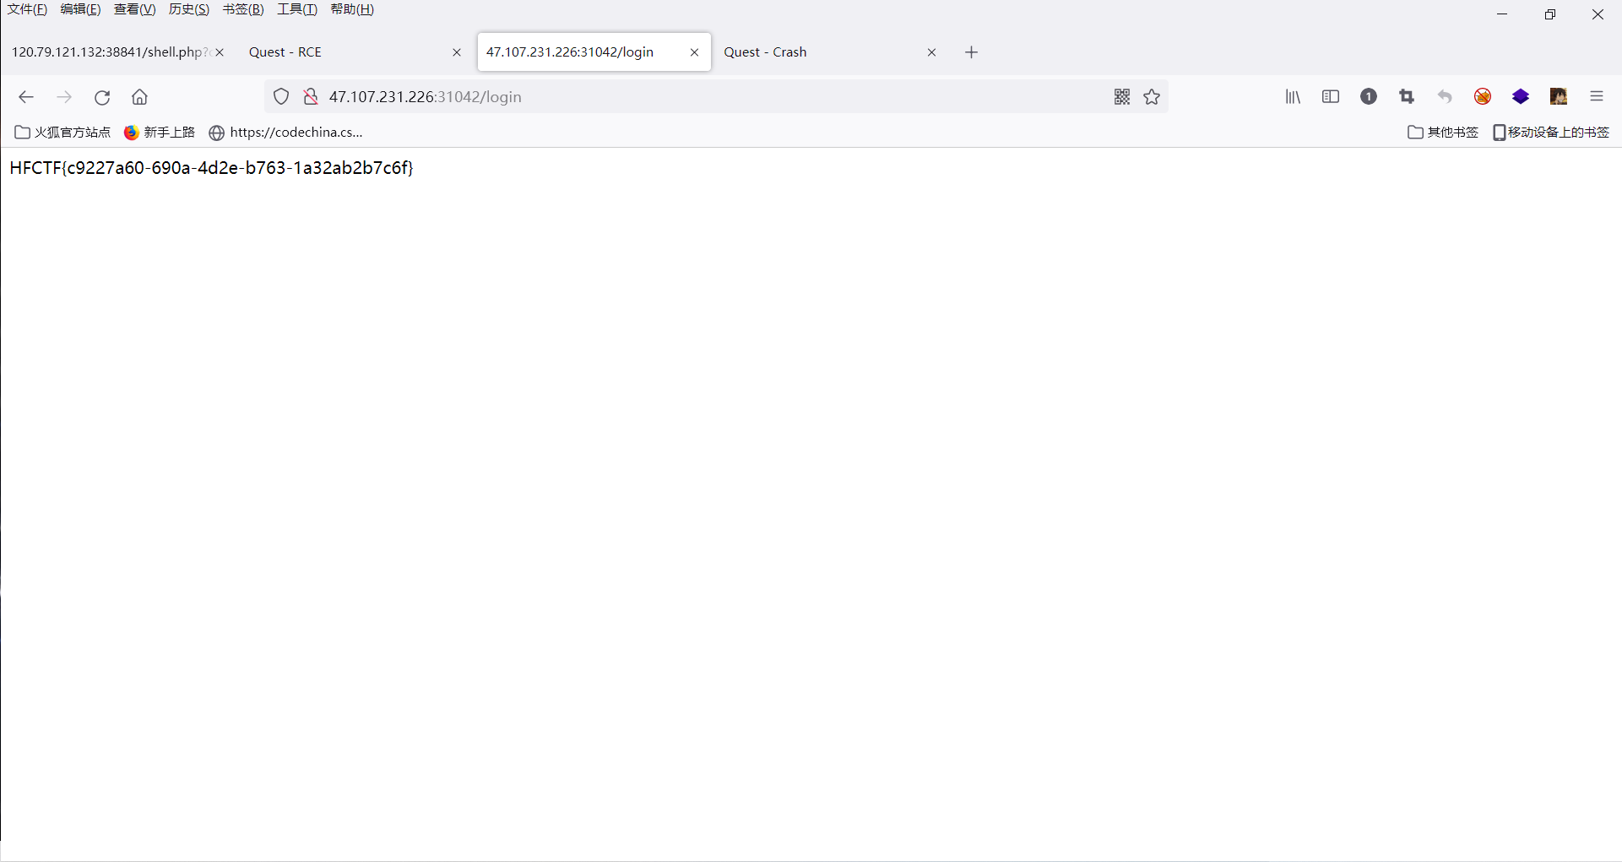1622x862 pixels.
Task: Close the shell.php tab
Action: tap(220, 52)
